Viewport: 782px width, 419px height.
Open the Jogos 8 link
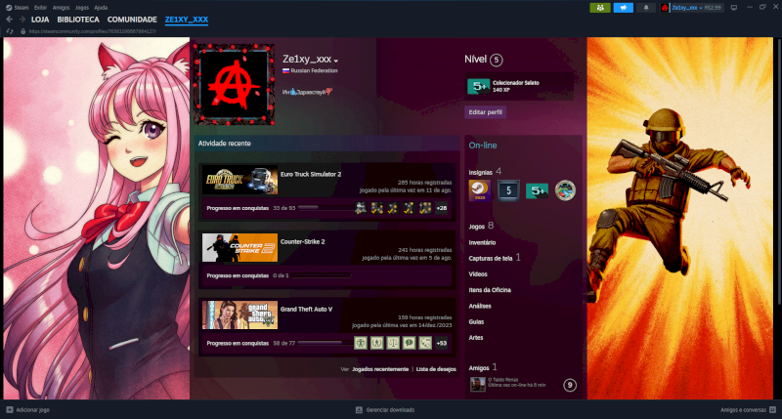coord(481,227)
